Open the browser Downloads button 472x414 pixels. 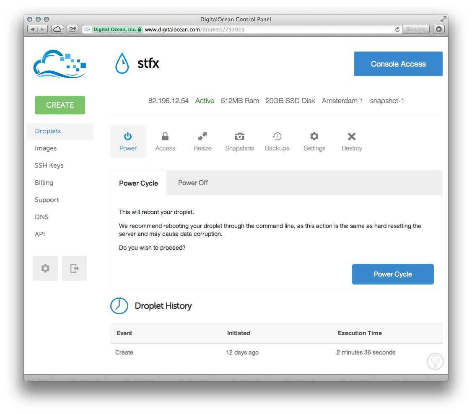(x=438, y=29)
